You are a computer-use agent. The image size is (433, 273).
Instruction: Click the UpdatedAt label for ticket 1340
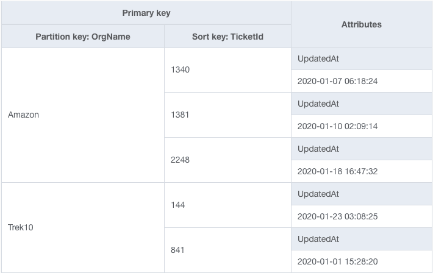(318, 58)
